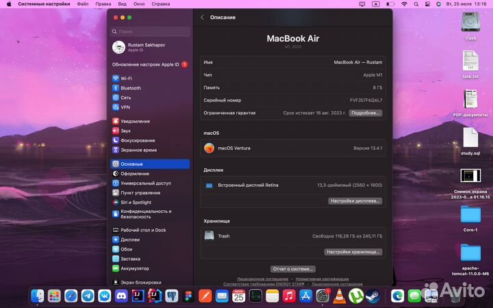Open Конфиденциальность и безопасность settings

pyautogui.click(x=142, y=214)
